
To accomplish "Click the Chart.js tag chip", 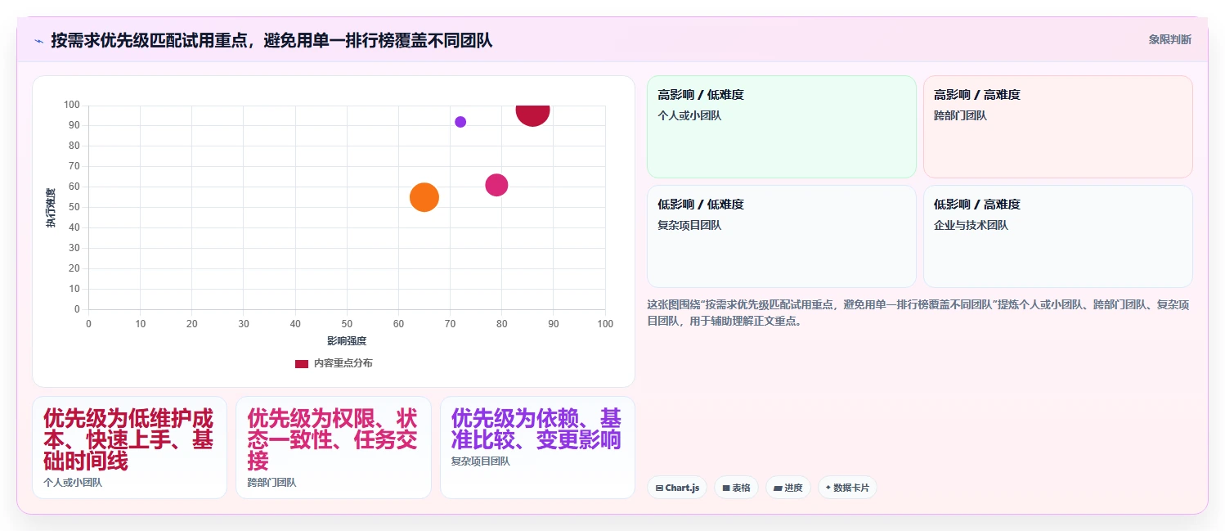I will (x=676, y=488).
